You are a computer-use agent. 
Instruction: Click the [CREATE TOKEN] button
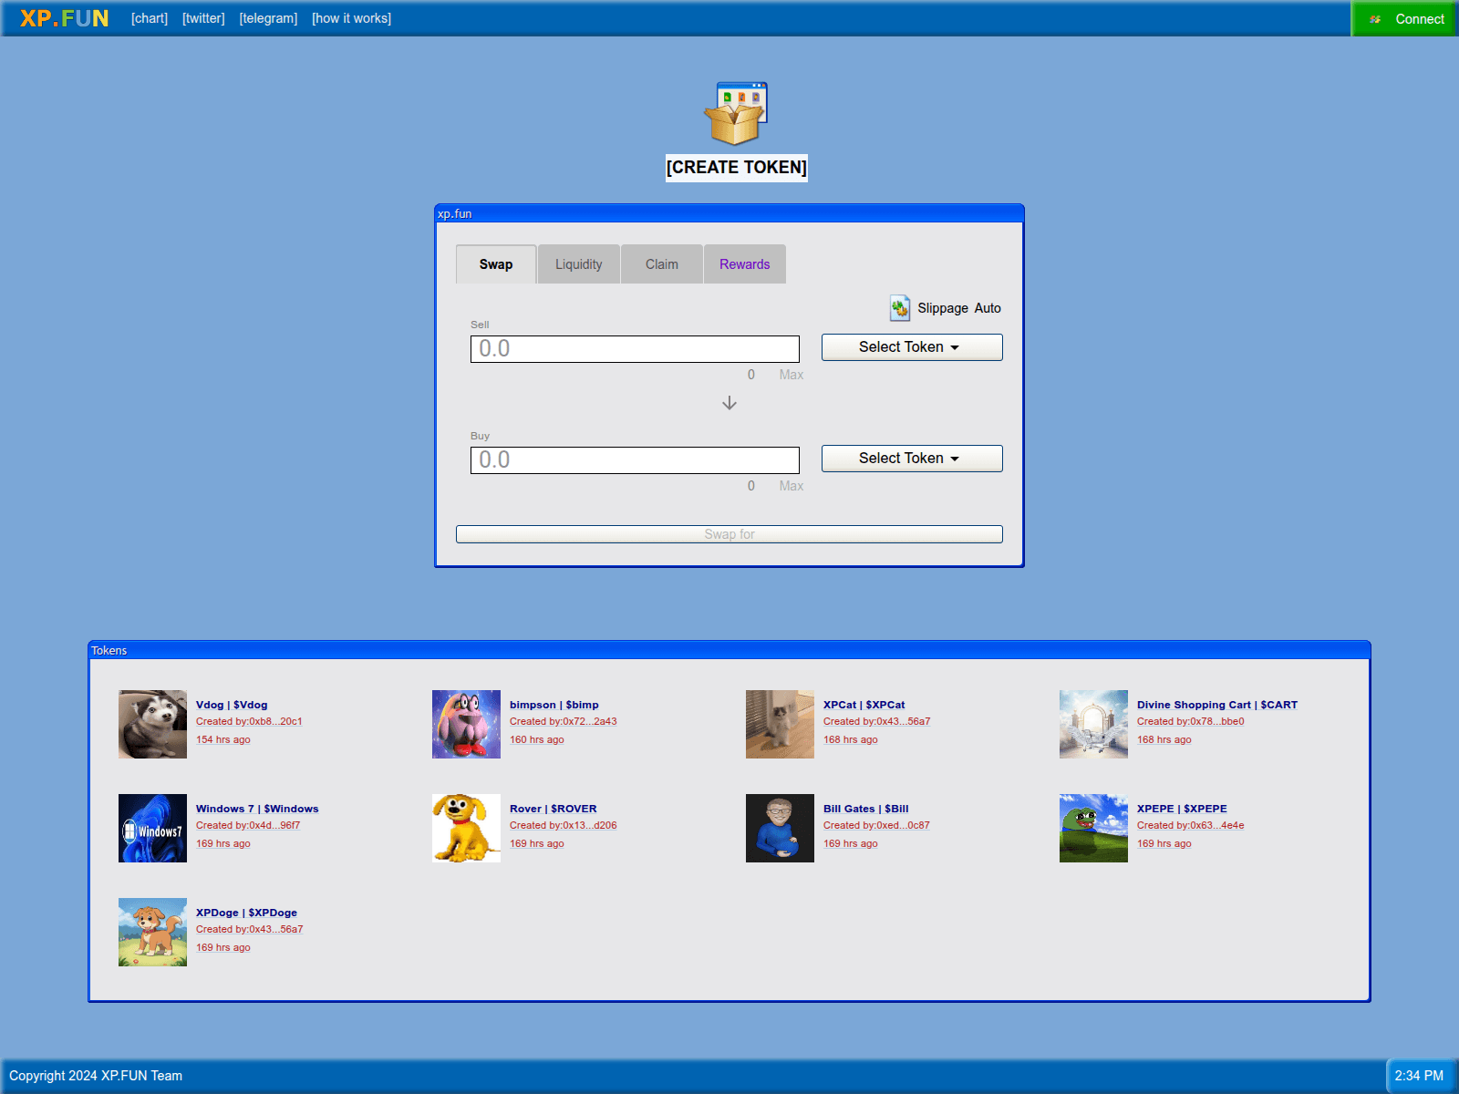pyautogui.click(x=737, y=168)
